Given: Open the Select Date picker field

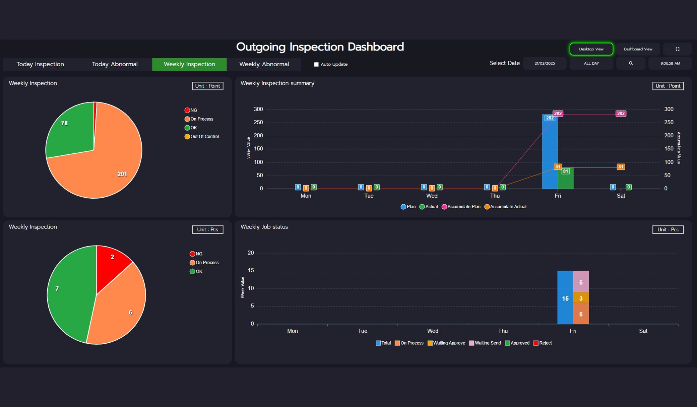Looking at the screenshot, I should pyautogui.click(x=545, y=63).
